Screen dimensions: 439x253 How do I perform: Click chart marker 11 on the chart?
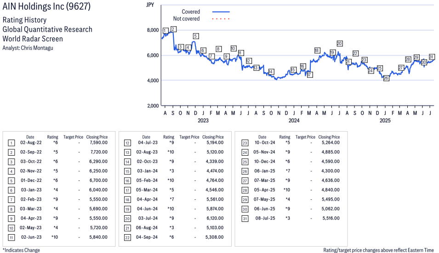241,53
